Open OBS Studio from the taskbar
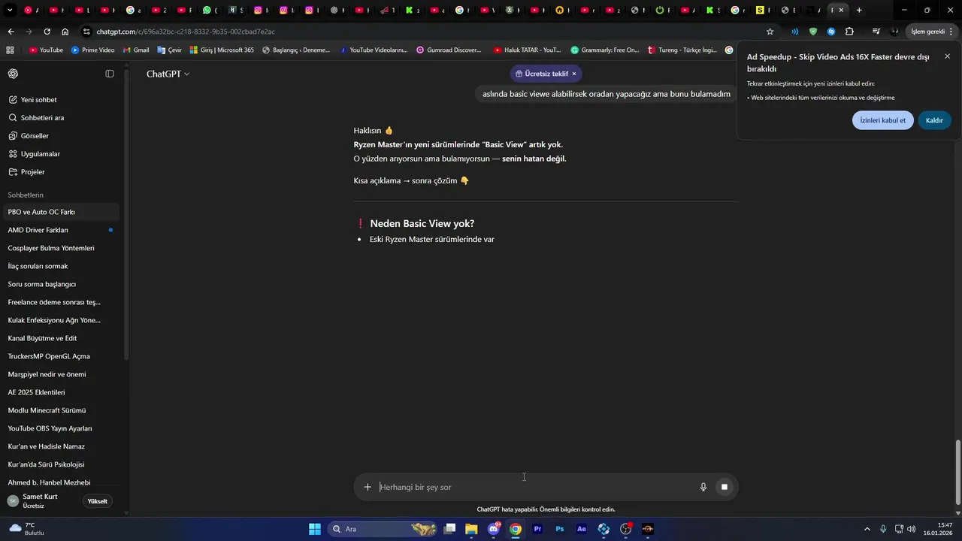 point(626,529)
